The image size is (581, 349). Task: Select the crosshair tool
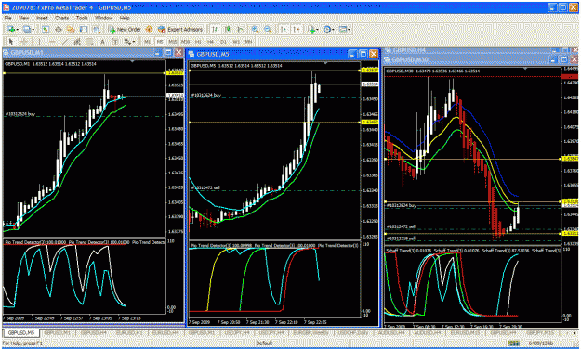[x=24, y=42]
